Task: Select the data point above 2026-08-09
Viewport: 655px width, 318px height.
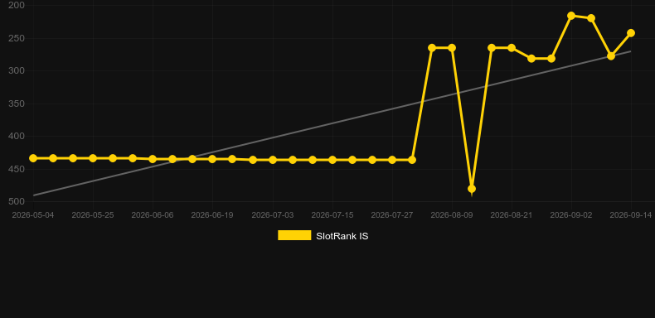Action: coord(452,47)
